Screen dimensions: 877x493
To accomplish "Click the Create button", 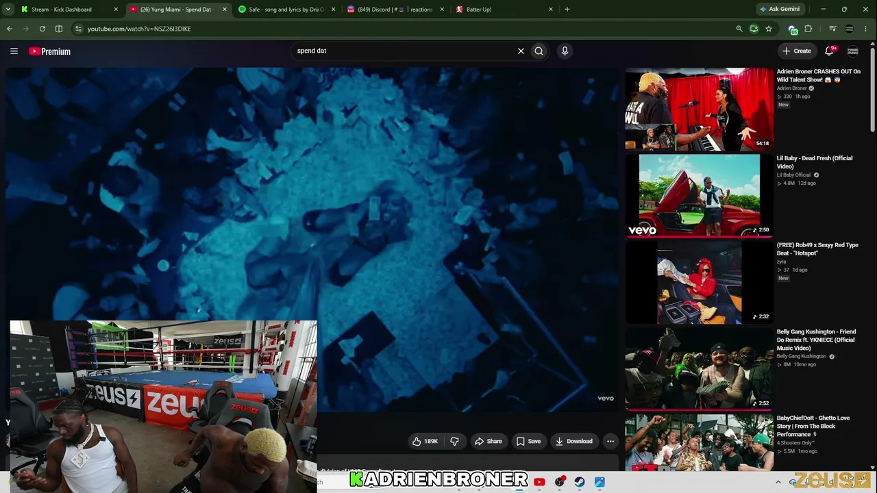I will [x=797, y=51].
